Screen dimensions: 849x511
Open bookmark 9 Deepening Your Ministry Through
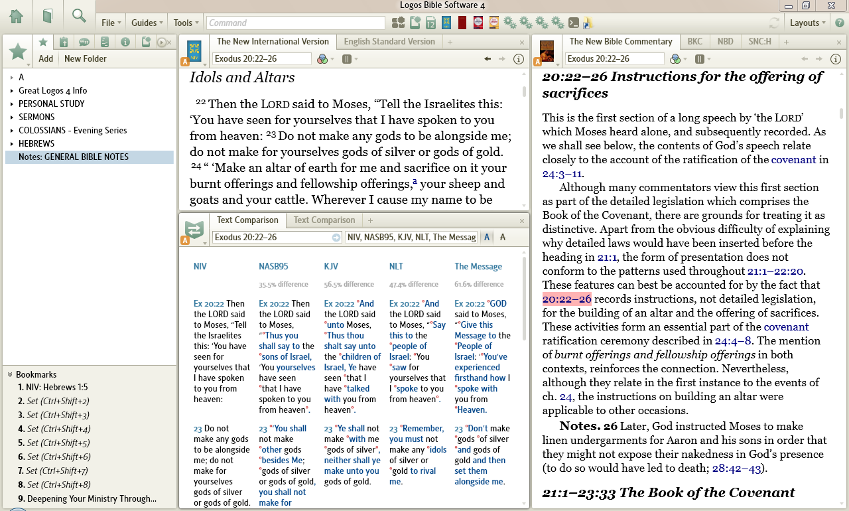pos(88,499)
